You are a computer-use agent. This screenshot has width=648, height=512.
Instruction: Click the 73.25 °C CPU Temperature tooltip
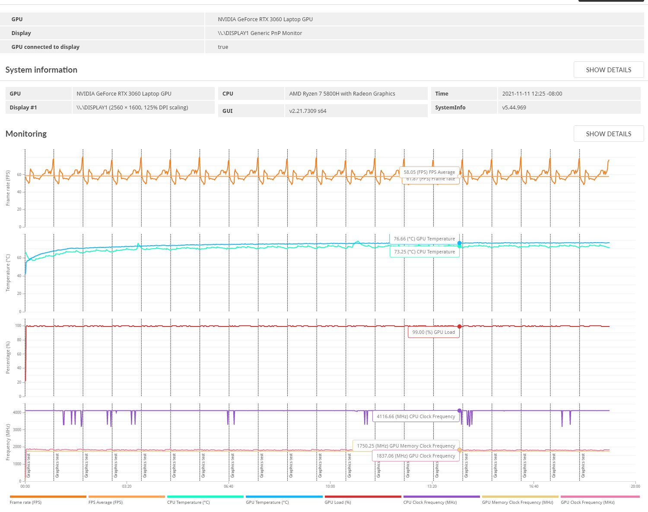(424, 252)
